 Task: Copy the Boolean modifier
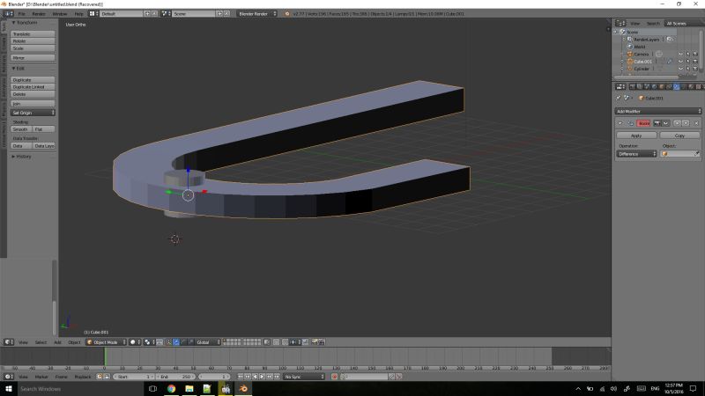[x=679, y=136]
